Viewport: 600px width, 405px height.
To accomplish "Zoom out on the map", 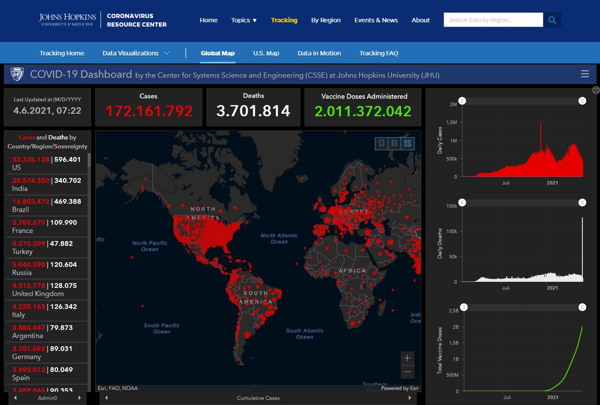I will click(x=408, y=372).
